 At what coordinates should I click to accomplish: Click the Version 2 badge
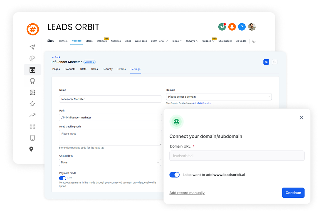90,62
